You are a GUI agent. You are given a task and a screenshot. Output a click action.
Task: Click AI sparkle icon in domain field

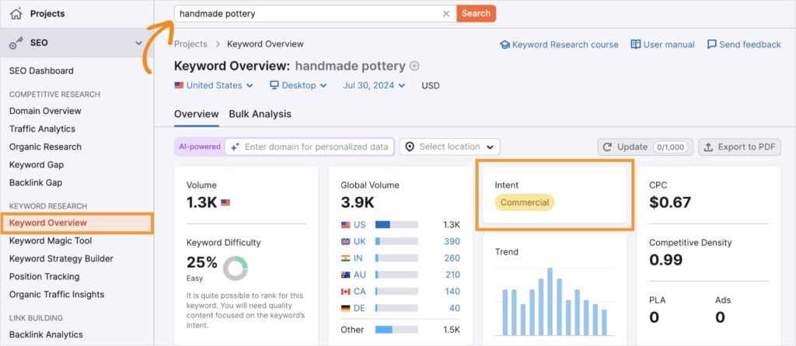coord(235,147)
